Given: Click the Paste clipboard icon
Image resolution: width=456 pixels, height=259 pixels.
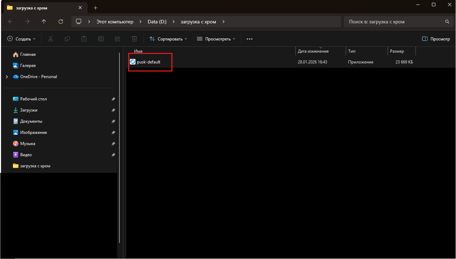Looking at the screenshot, I should (x=84, y=39).
